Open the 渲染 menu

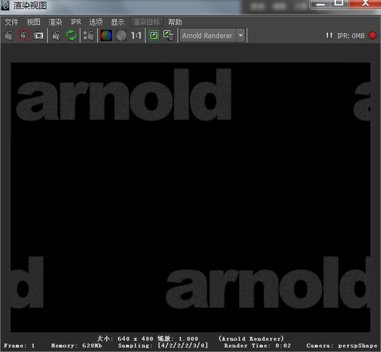point(56,22)
